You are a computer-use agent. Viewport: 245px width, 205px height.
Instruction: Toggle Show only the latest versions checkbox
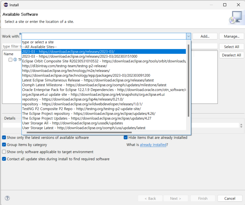(x=4, y=137)
